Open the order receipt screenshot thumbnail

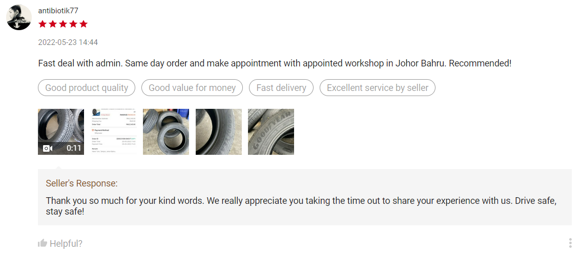pos(113,131)
